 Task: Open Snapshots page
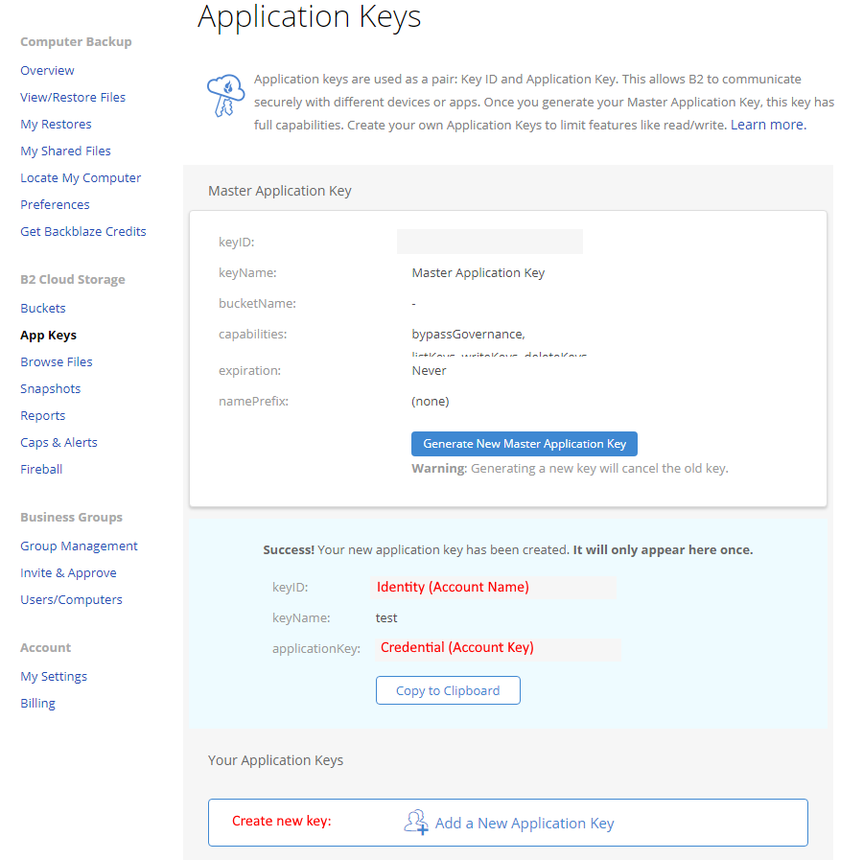pos(51,389)
